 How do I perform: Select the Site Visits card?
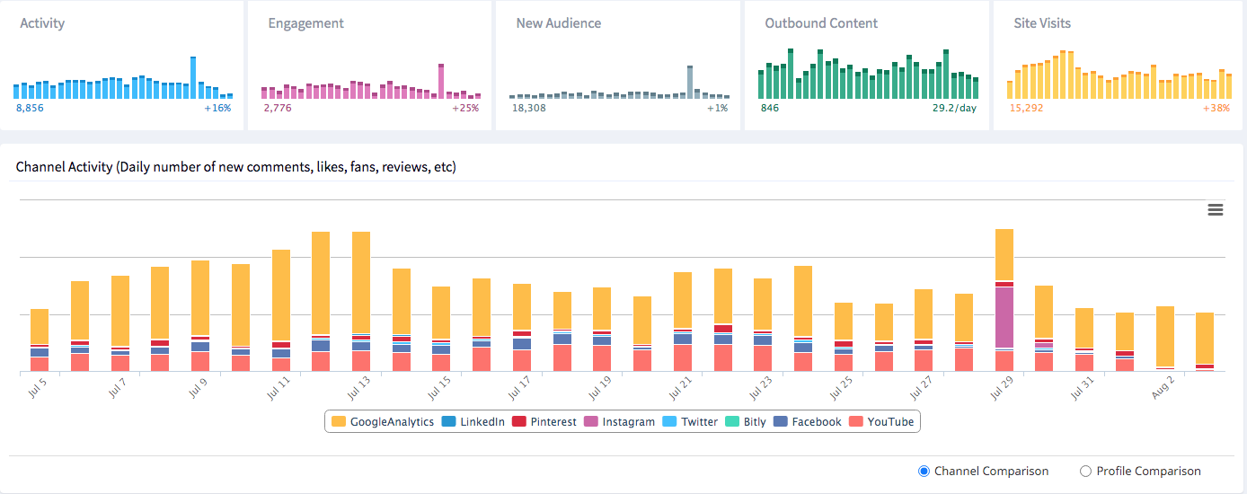pyautogui.click(x=1117, y=65)
